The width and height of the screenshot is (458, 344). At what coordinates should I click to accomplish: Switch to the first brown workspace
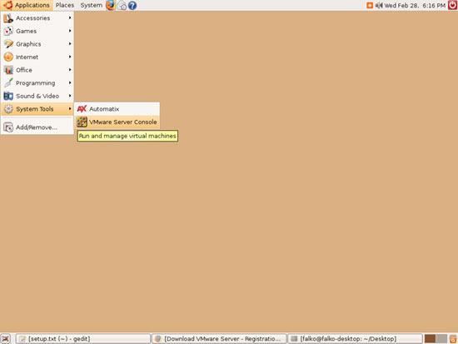[x=430, y=339]
